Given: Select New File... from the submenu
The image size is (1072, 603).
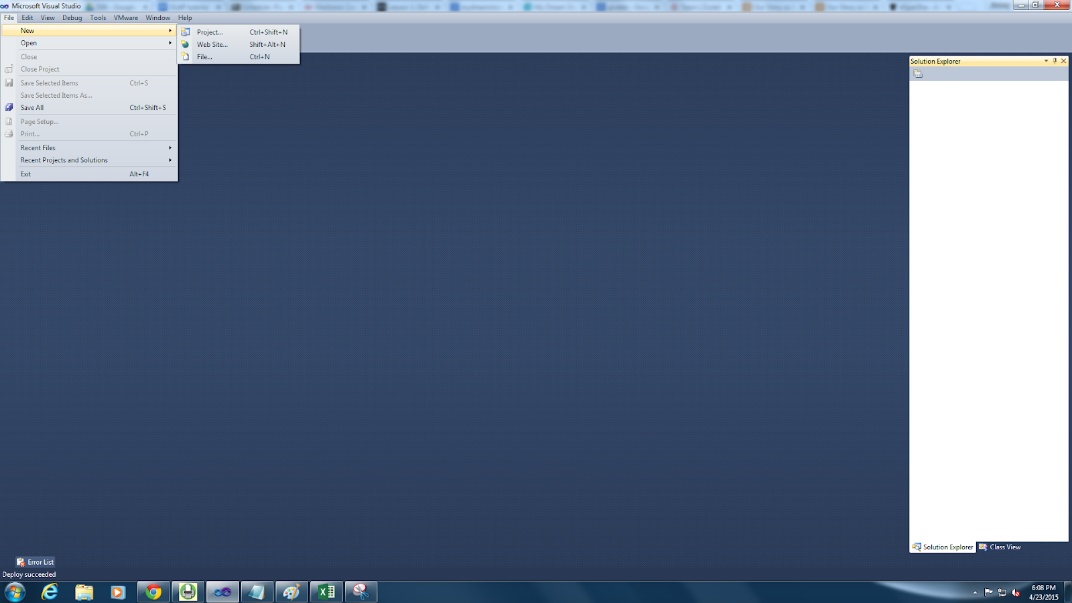Looking at the screenshot, I should (x=239, y=57).
